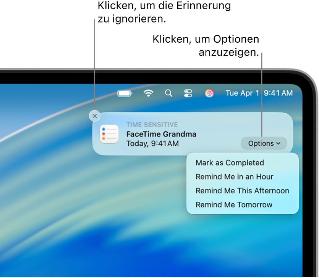Click the TIME SENSITIVE label
Screen dimensions: 319x278
(152, 124)
